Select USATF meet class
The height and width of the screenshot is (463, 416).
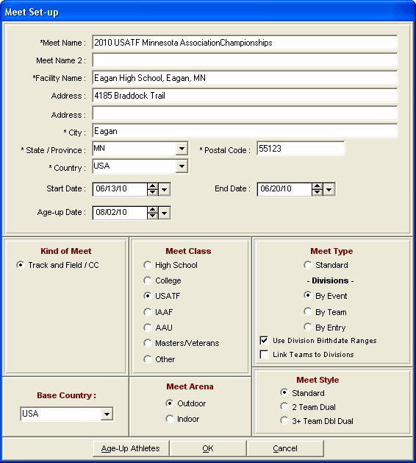(x=148, y=296)
